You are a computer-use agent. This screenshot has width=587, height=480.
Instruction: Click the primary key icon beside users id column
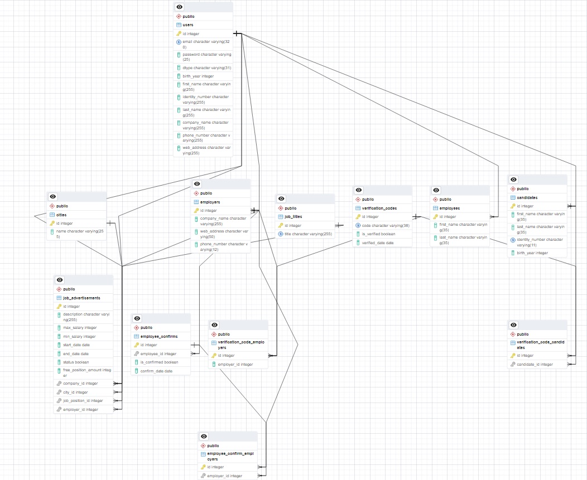pos(180,33)
